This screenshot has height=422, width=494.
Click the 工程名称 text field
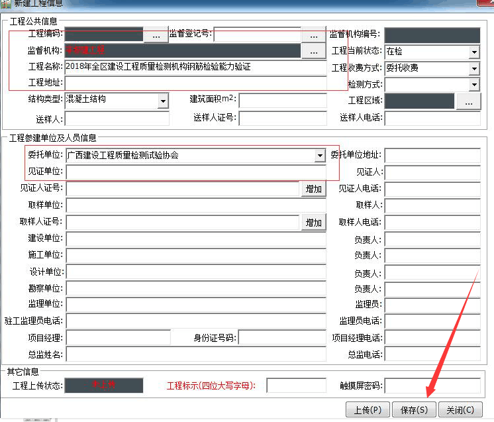[195, 68]
